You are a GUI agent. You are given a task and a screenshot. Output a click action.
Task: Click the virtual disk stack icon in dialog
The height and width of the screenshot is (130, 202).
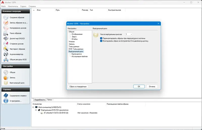click(96, 35)
